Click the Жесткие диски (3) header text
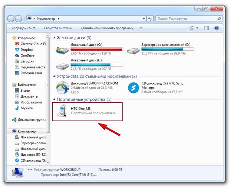This screenshot has width=230, height=190. pos(74,38)
